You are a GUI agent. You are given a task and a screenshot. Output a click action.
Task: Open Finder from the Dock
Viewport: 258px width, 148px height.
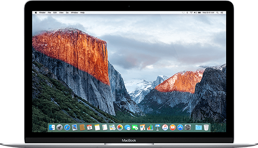tap(52, 127)
